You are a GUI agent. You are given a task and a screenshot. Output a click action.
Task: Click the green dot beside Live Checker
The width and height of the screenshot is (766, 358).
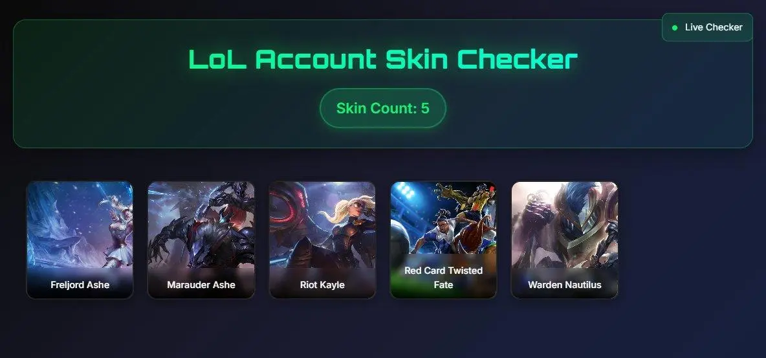675,28
